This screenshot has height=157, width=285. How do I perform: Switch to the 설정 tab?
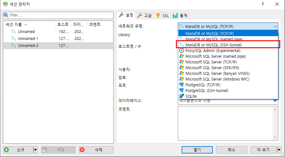(126, 15)
